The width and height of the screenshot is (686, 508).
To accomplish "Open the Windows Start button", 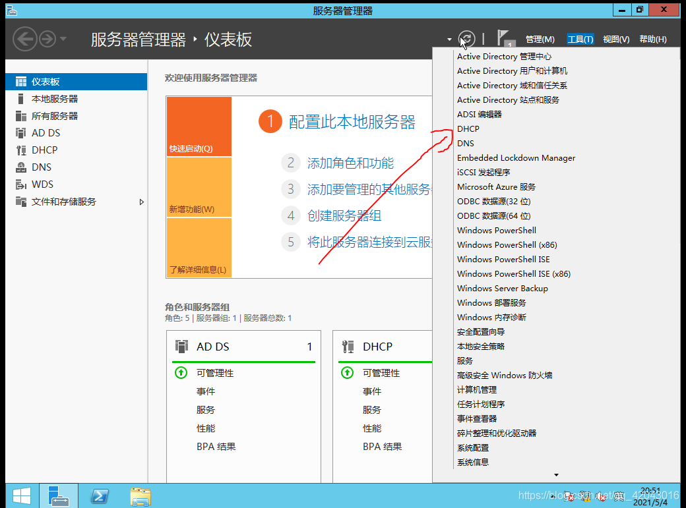I will [22, 495].
